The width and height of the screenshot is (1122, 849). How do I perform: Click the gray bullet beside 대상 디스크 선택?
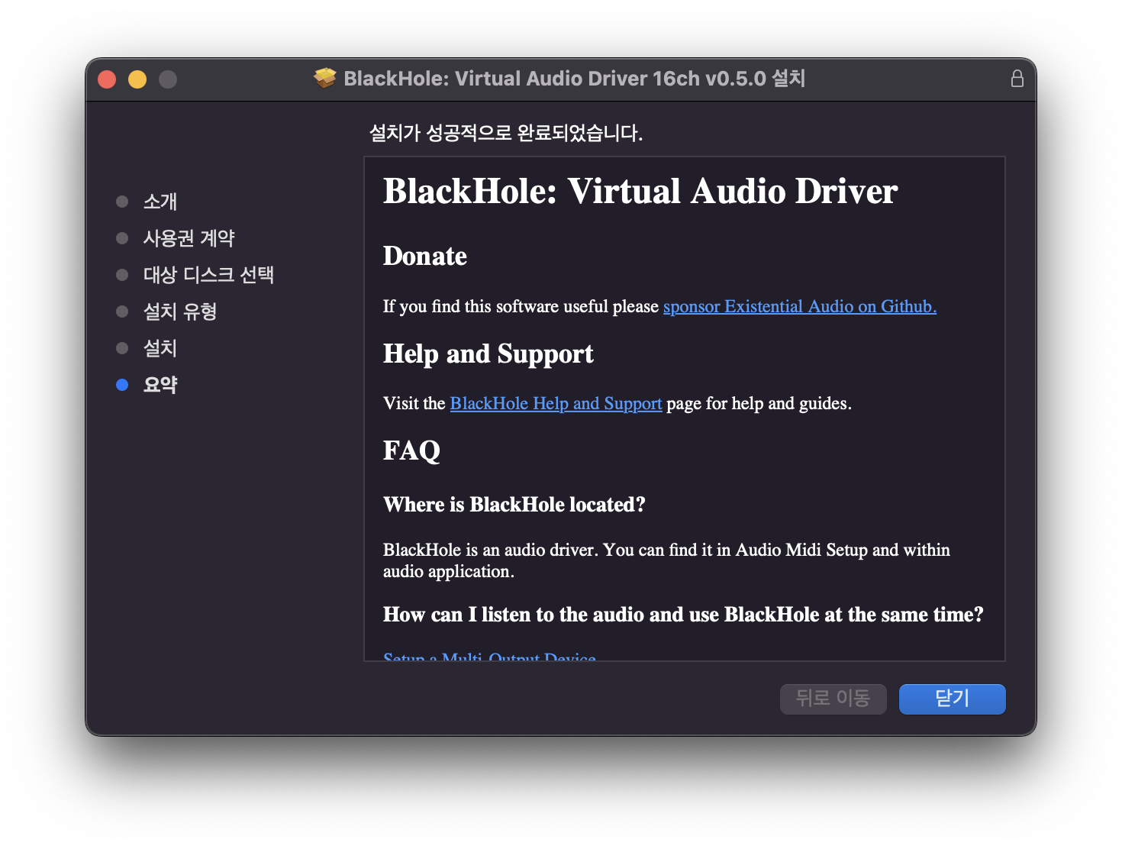[122, 275]
